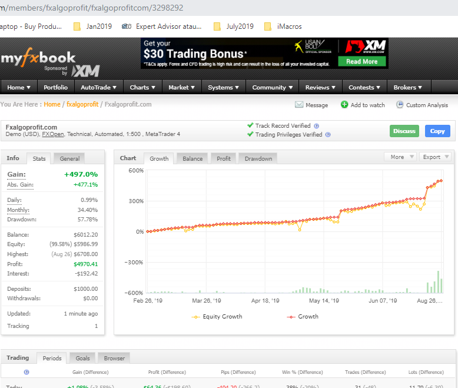Open the AutoTrade navigation menu

tap(98, 87)
